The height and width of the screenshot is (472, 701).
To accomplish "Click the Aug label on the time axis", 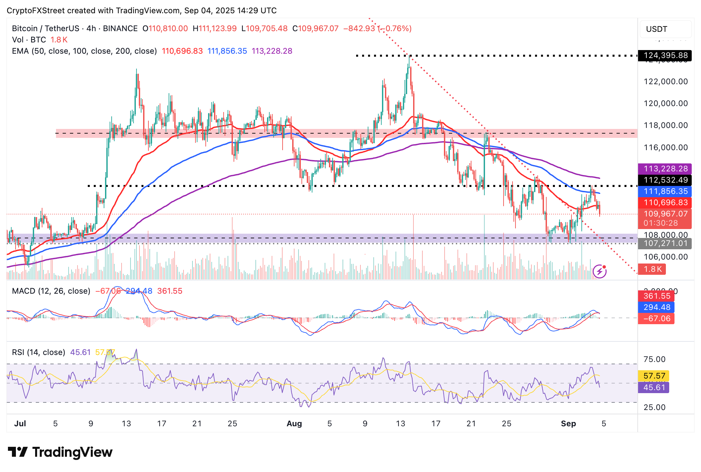I will click(x=294, y=424).
